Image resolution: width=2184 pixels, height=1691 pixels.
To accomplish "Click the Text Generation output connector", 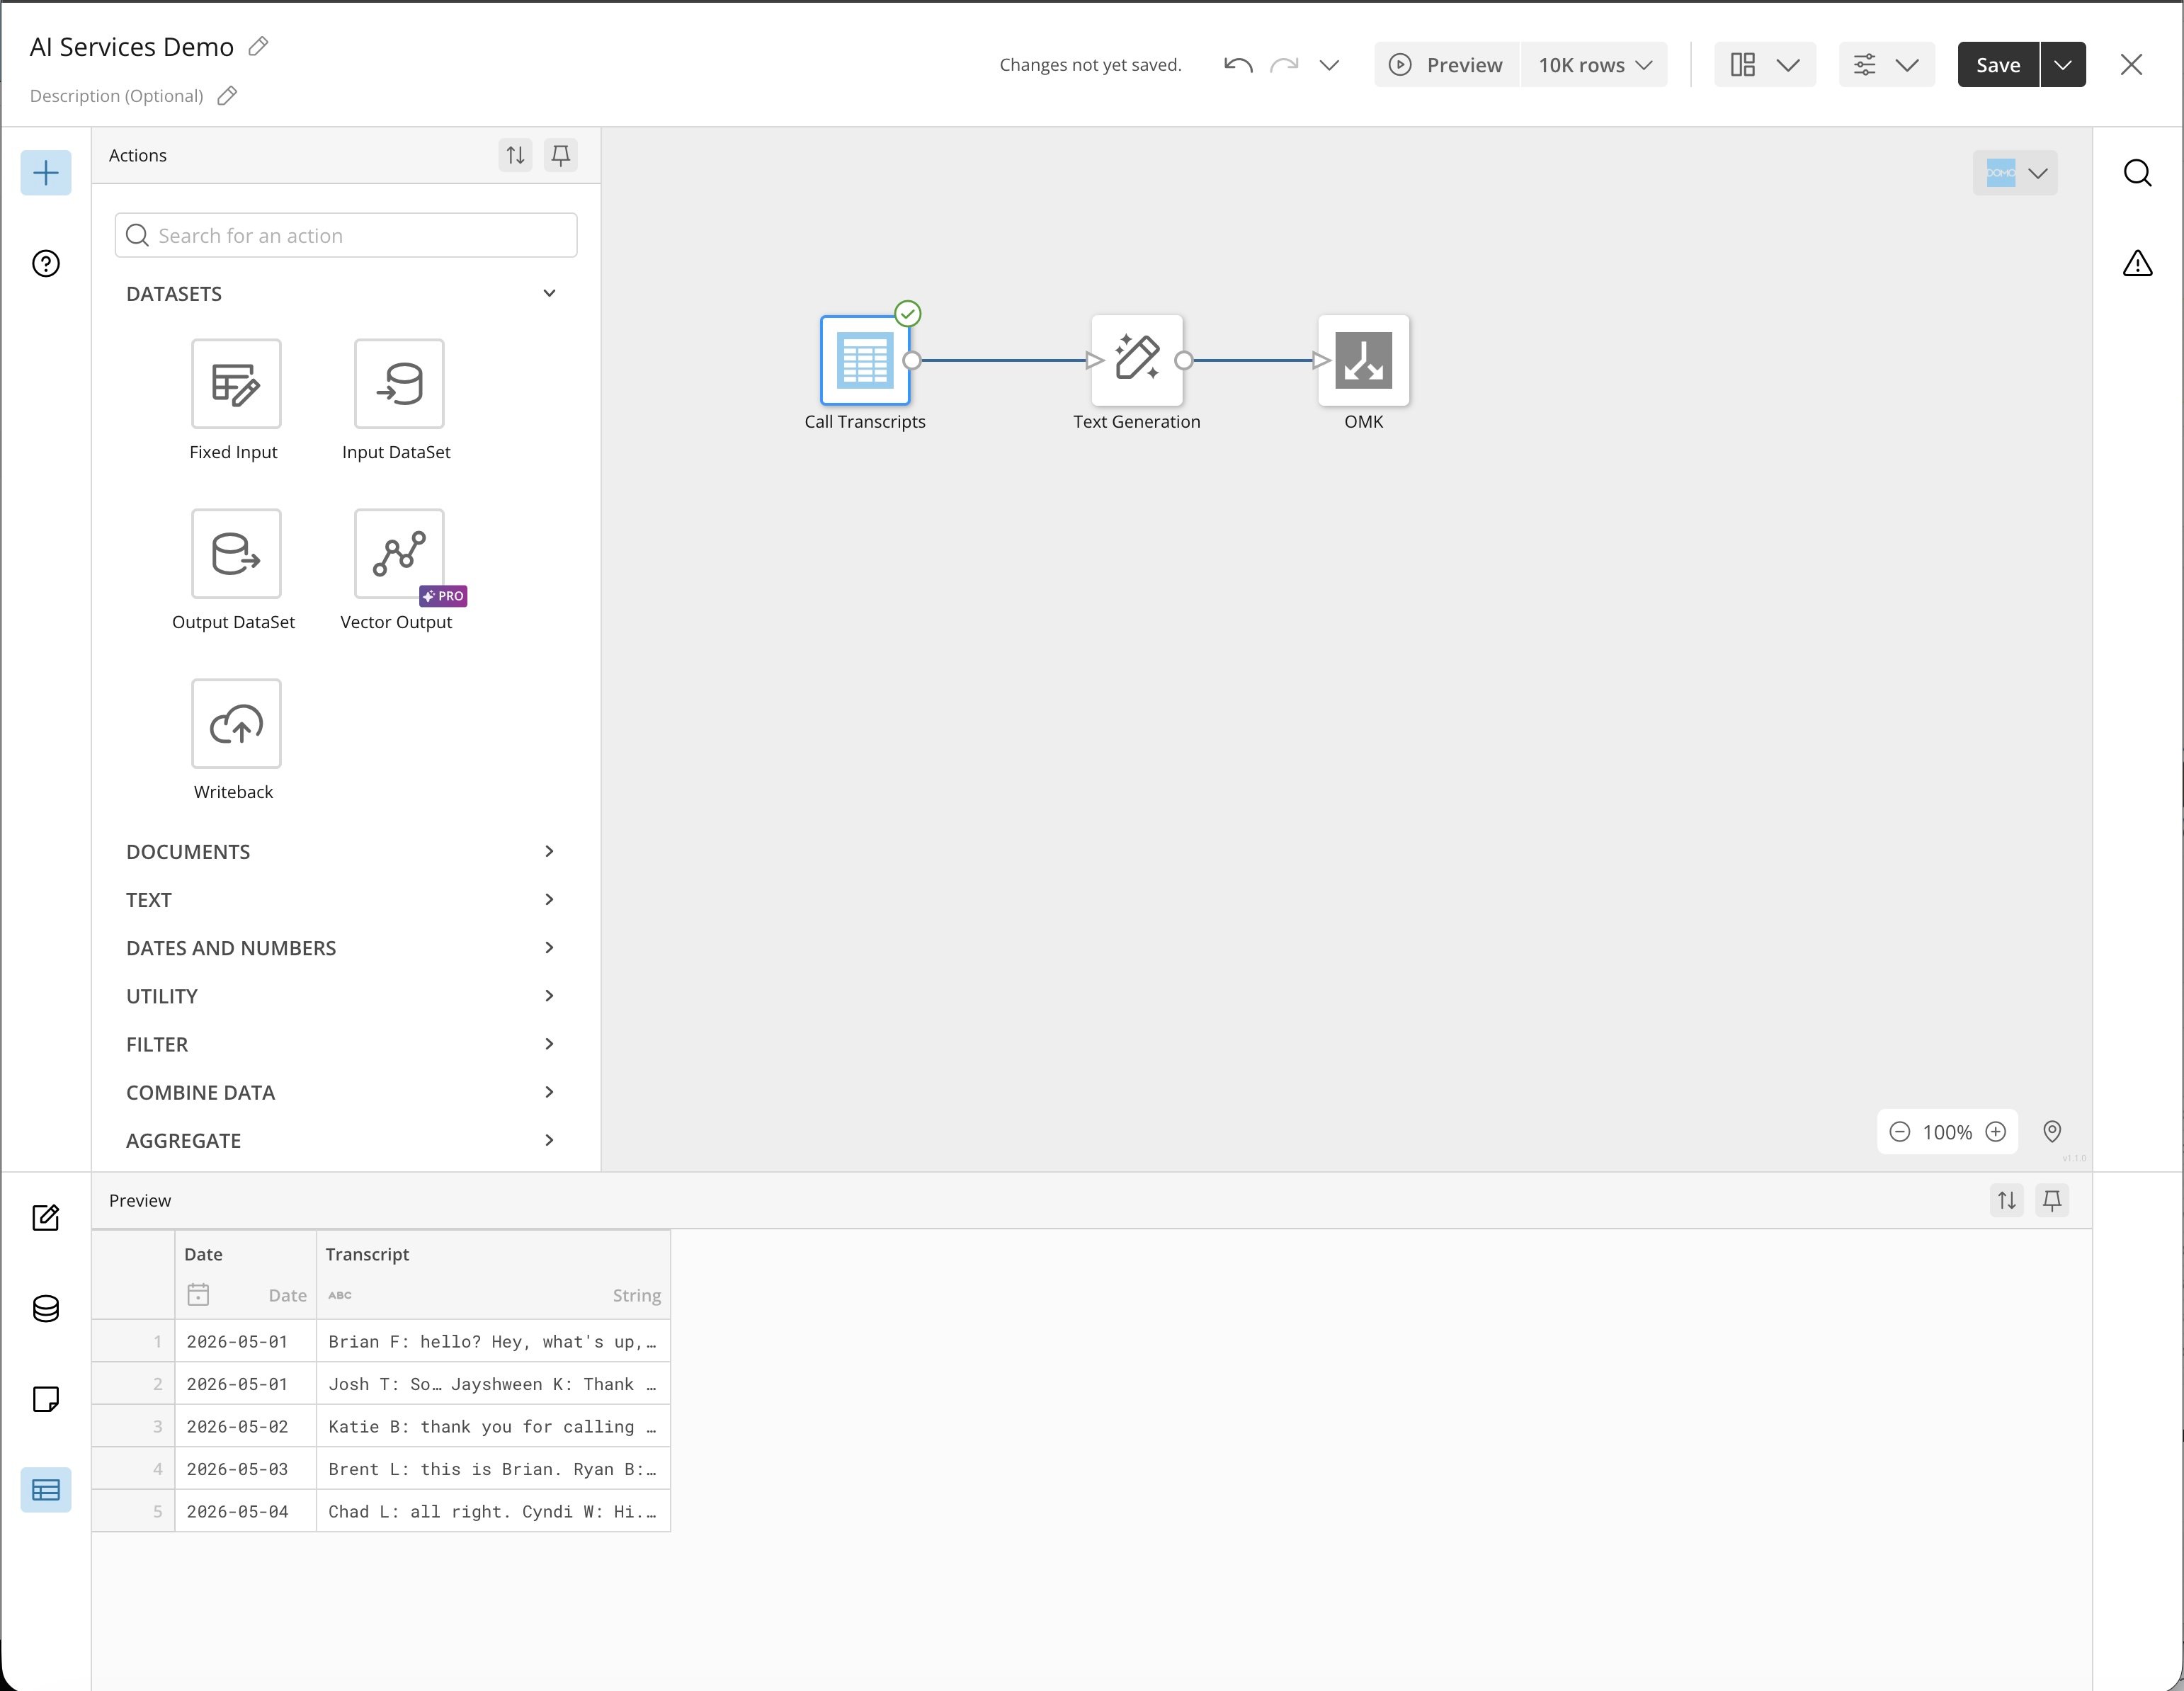I will click(x=1184, y=360).
